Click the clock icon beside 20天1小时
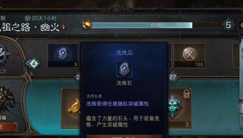Image resolution: width=243 pixels, height=138 pixels. [x=28, y=18]
